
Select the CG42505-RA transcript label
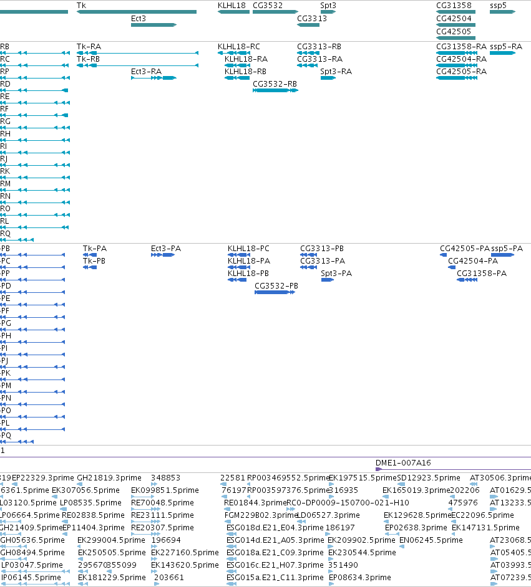coord(461,72)
